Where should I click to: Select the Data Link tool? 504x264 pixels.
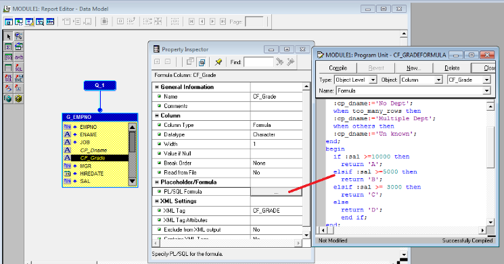(19, 47)
